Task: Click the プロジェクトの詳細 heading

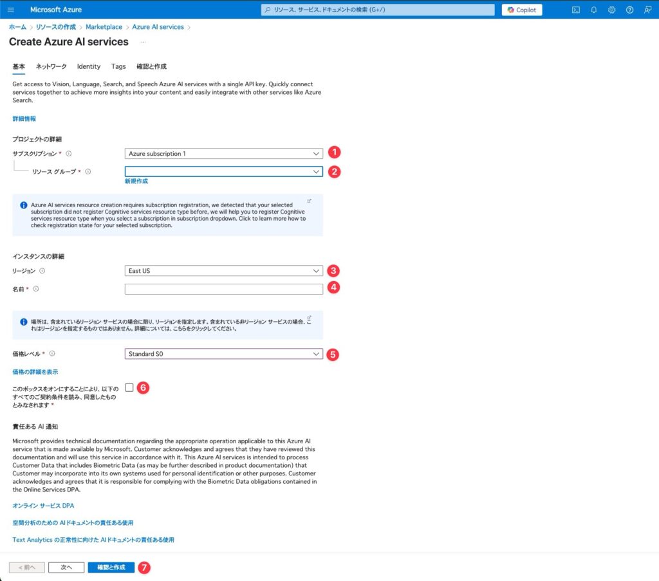Action: (x=37, y=139)
